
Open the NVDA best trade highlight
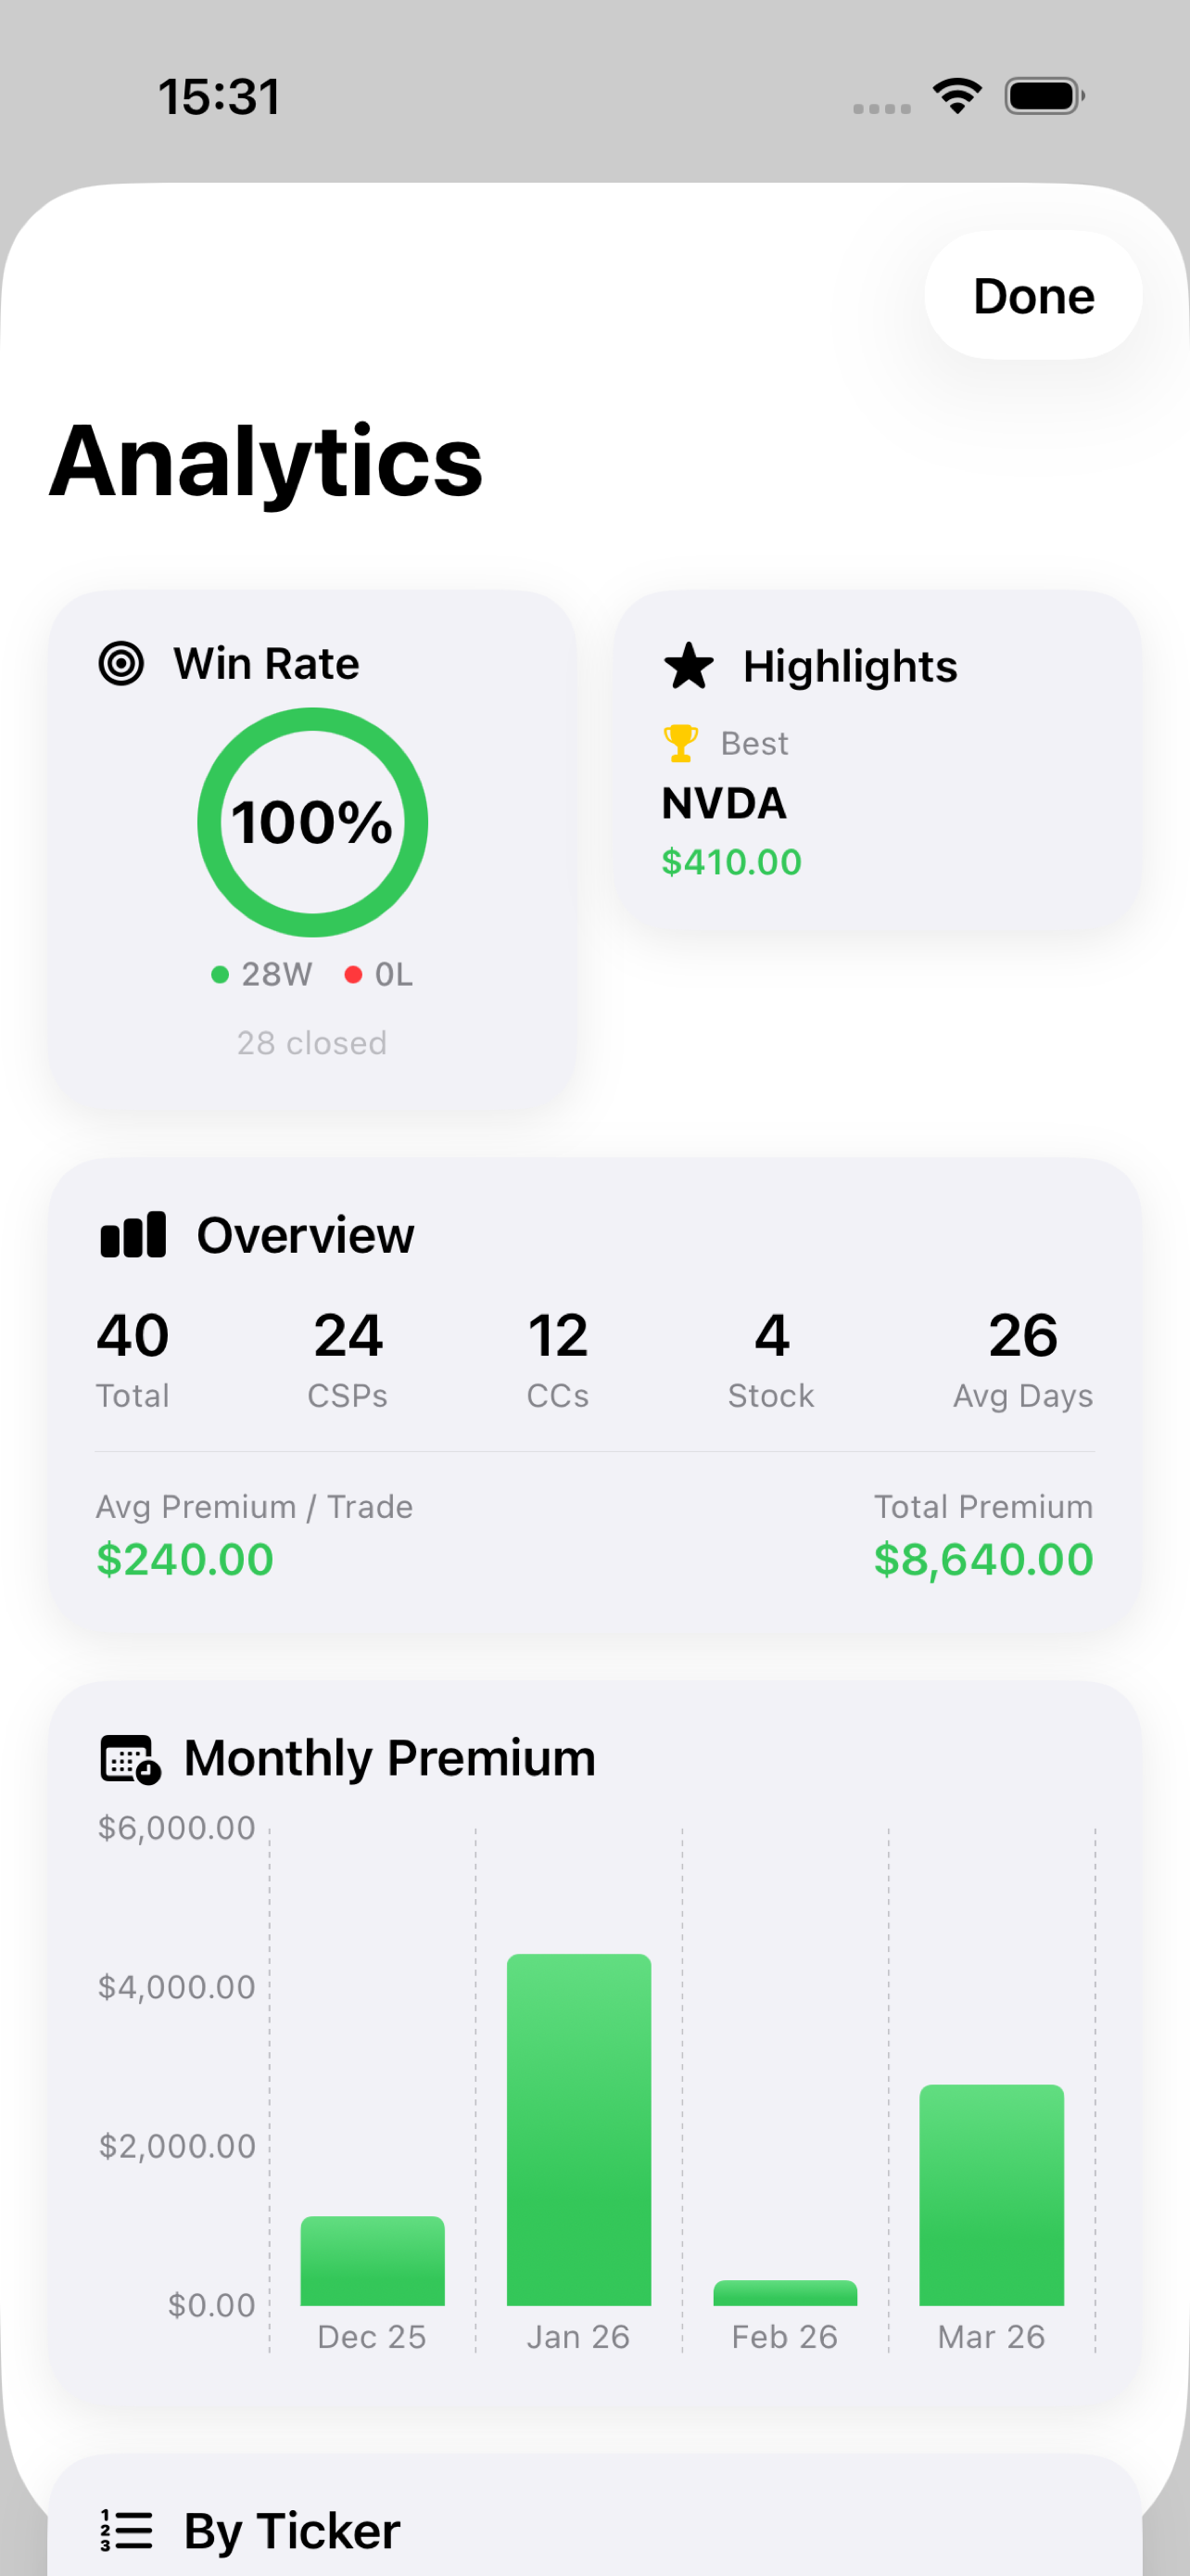coord(725,804)
